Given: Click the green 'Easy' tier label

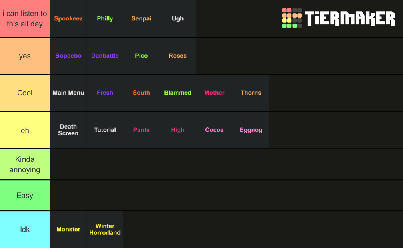Looking at the screenshot, I should [x=25, y=195].
